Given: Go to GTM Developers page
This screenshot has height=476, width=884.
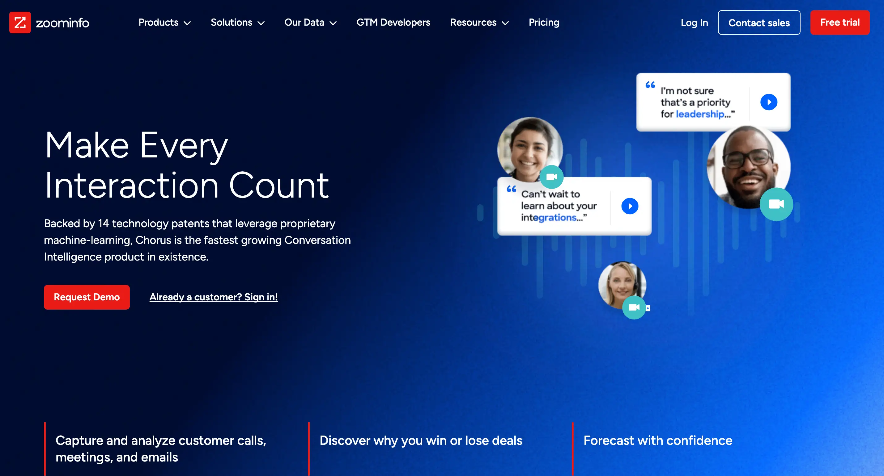Looking at the screenshot, I should (x=393, y=23).
